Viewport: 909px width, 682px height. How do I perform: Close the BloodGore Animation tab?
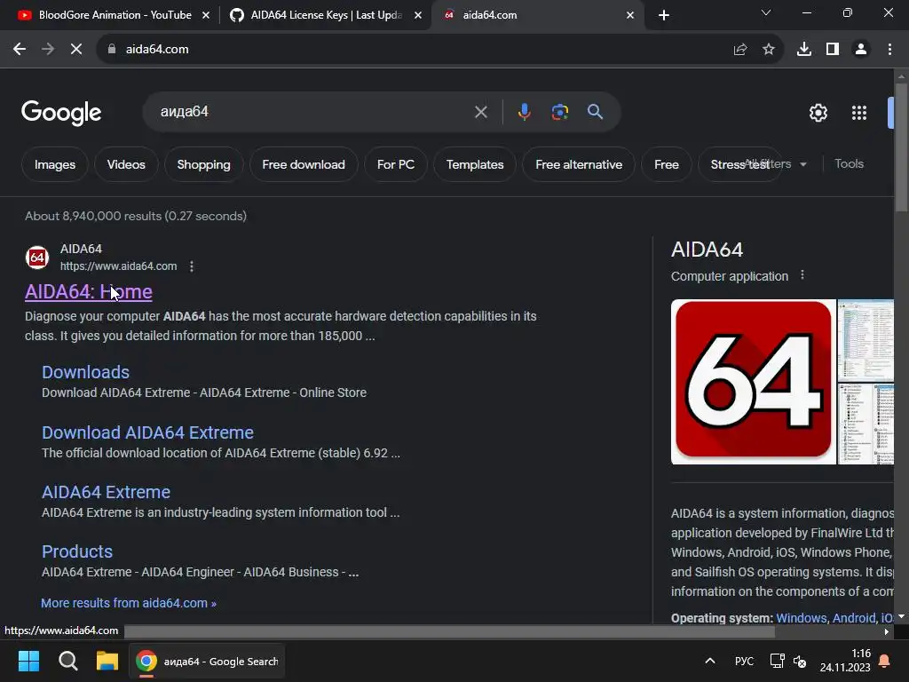[x=206, y=16]
